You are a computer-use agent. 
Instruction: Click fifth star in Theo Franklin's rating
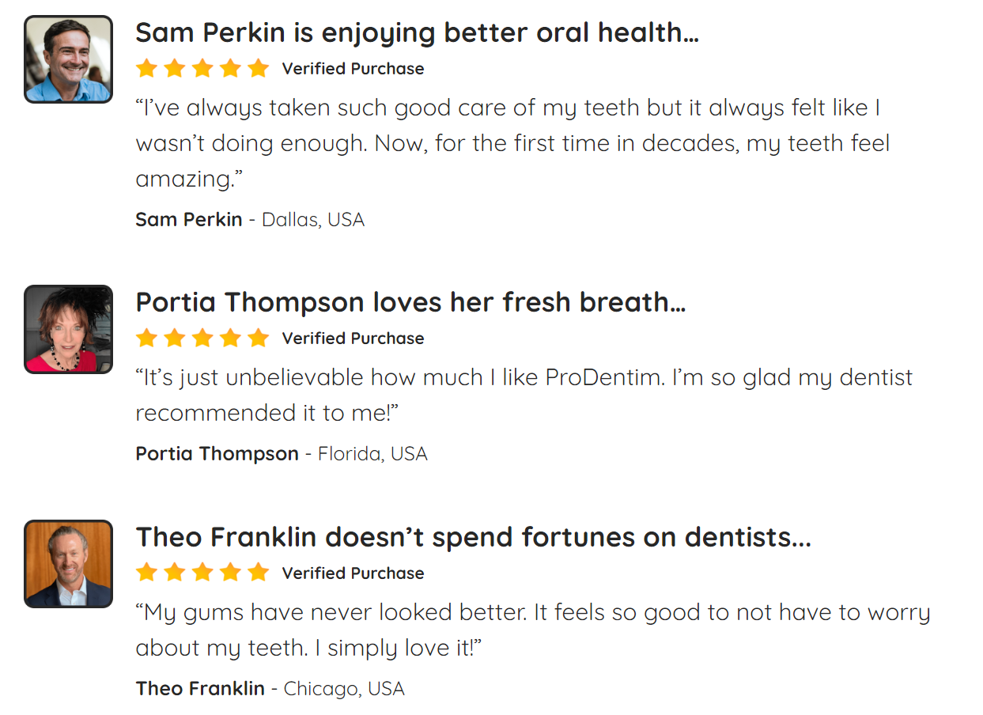click(x=259, y=573)
